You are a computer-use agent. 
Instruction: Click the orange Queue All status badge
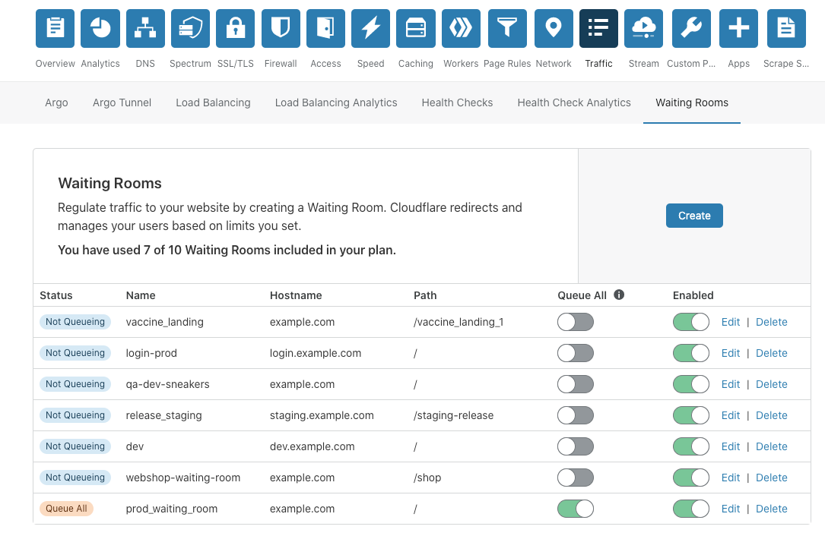[x=66, y=509]
